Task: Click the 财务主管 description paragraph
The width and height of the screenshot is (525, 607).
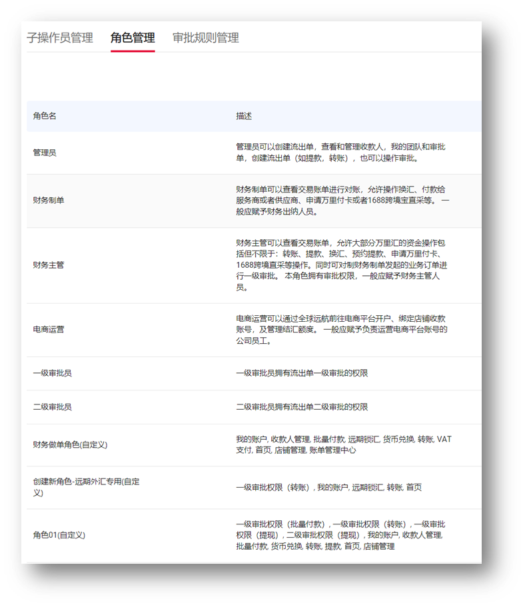Action: (342, 265)
